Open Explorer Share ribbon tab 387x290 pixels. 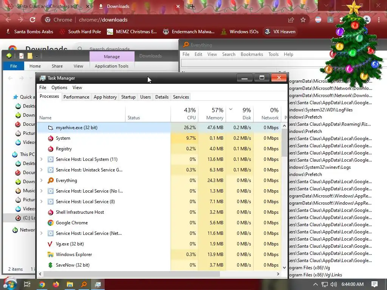click(57, 66)
